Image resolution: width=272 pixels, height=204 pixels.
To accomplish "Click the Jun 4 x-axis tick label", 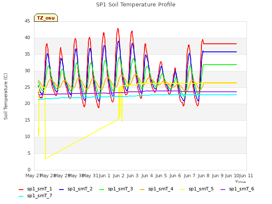I will tap(147, 176).
